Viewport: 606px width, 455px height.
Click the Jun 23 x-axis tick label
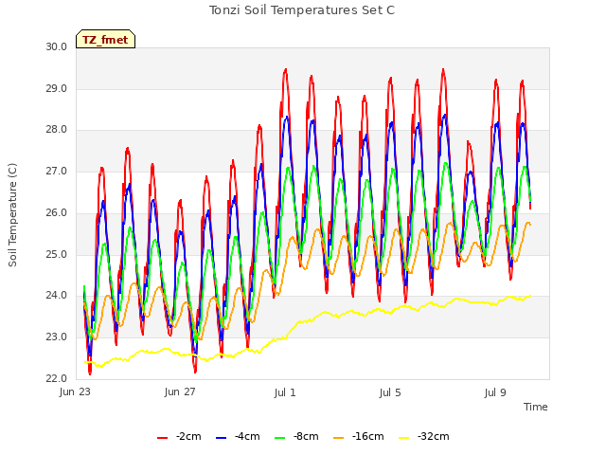click(75, 392)
